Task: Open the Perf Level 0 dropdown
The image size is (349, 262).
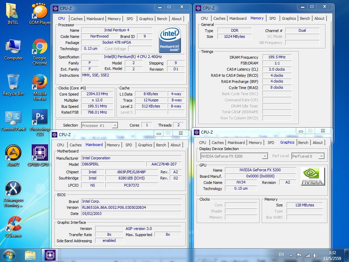Action: click(x=321, y=156)
